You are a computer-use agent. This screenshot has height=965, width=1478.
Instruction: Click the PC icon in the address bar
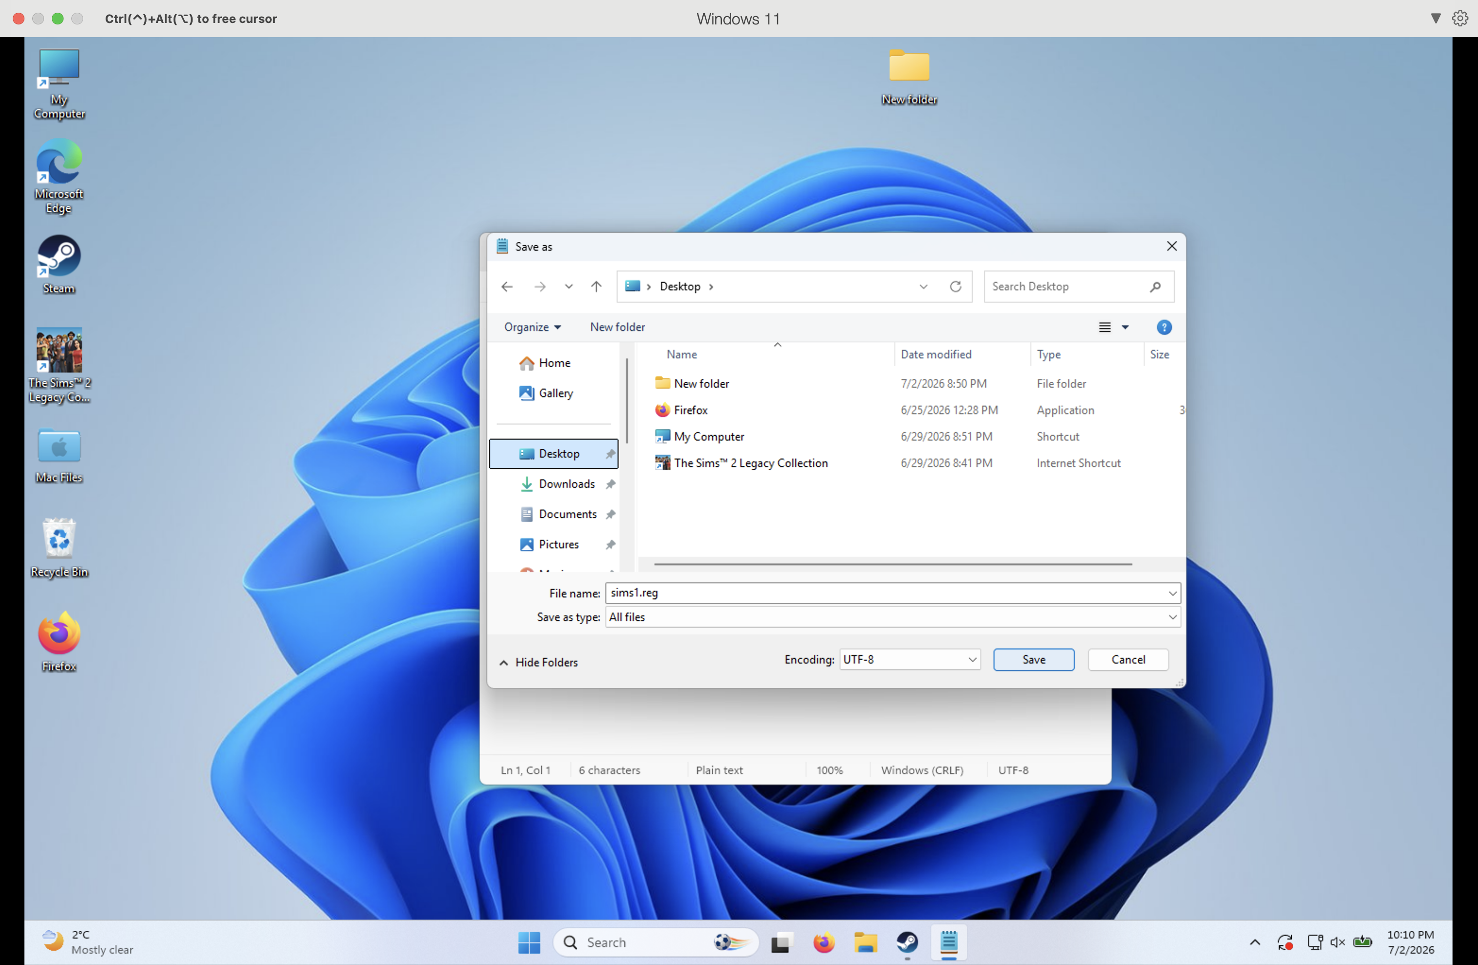click(632, 286)
